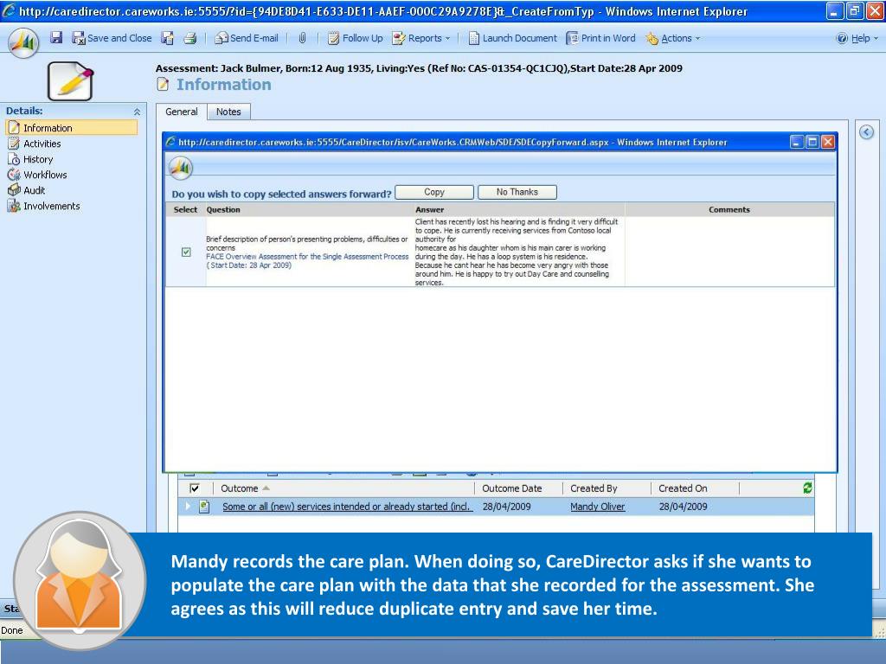Screen dimensions: 886x664
Task: Click the Information page title icon
Action: click(x=163, y=85)
